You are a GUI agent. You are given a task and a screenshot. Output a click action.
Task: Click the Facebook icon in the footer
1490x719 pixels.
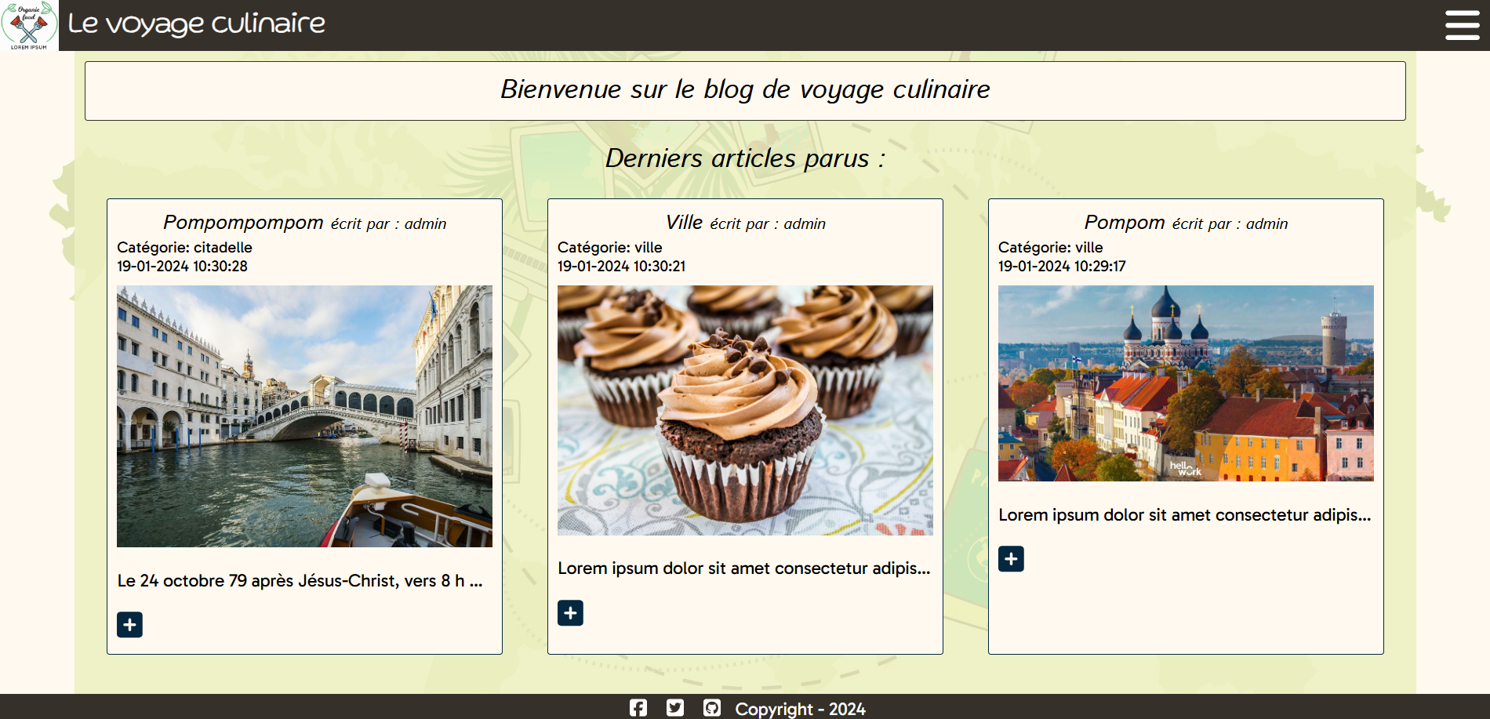(x=637, y=708)
